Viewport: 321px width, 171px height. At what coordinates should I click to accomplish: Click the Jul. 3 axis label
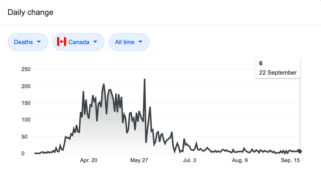[x=189, y=160]
